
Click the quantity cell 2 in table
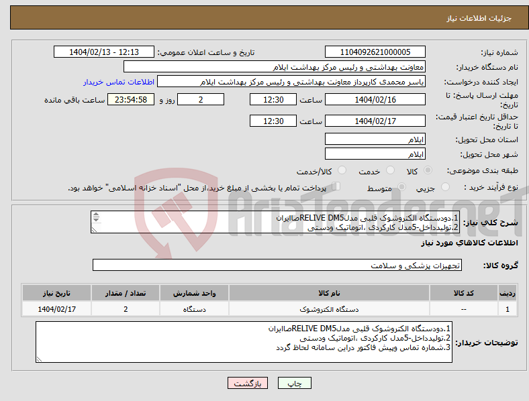pyautogui.click(x=126, y=308)
